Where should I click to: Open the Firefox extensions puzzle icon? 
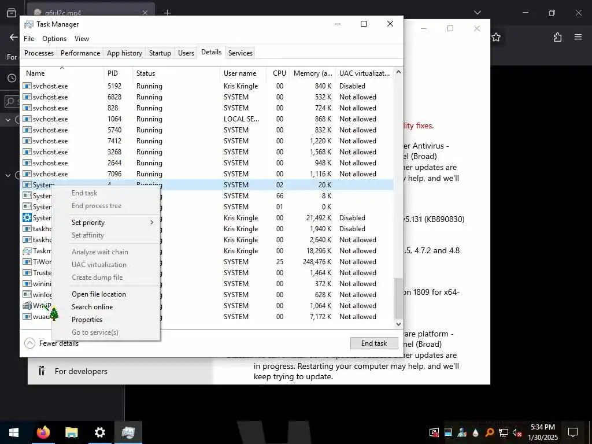point(557,37)
